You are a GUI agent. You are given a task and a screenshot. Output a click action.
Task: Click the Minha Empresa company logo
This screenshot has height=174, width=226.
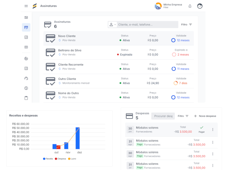point(158,6)
